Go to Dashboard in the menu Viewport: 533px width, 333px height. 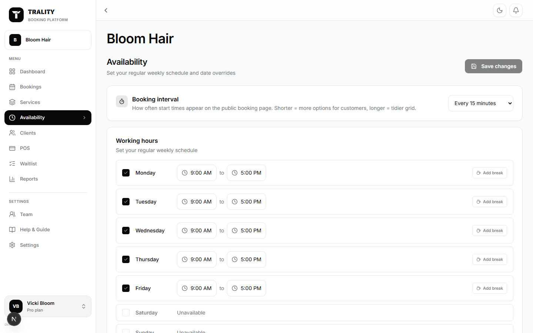(48, 71)
